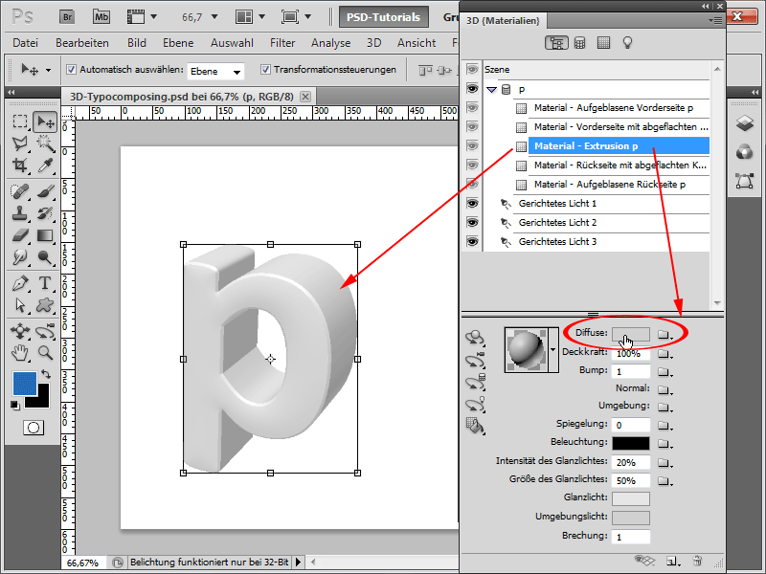
Task: Select the 3D Object Rotate tool
Action: [19, 331]
